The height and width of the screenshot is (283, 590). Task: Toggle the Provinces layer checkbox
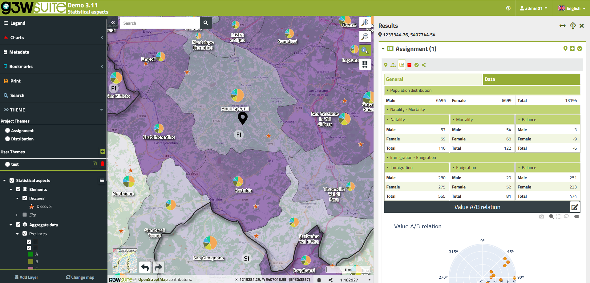[25, 234]
